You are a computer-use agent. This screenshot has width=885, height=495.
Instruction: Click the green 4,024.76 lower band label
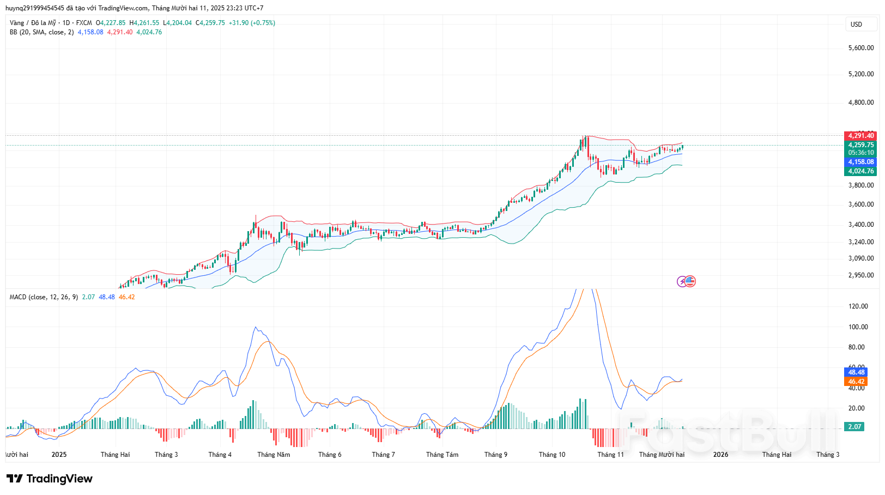[860, 171]
